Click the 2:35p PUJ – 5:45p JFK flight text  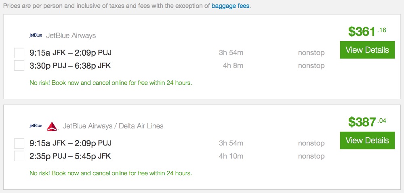click(70, 156)
